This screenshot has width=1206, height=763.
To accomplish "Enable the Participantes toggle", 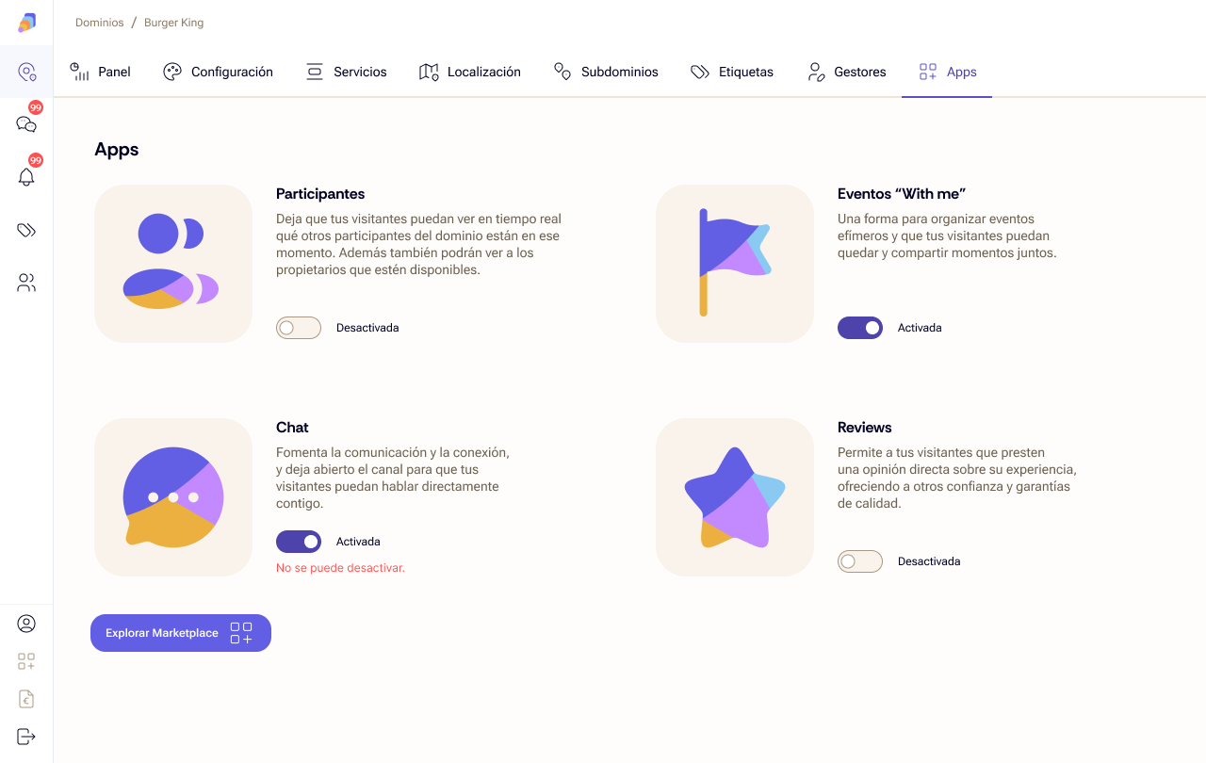I will [298, 328].
